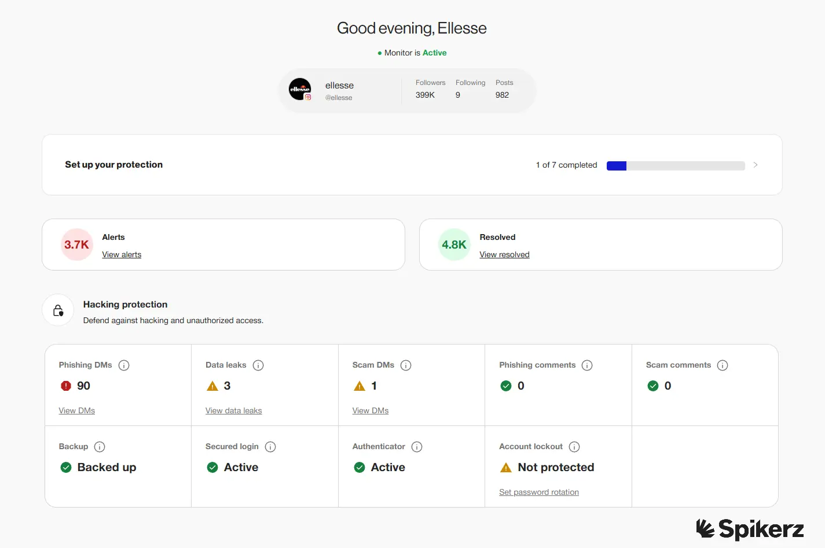Viewport: 825px width, 548px height.
Task: Click the ellesse profile avatar
Action: coord(300,89)
